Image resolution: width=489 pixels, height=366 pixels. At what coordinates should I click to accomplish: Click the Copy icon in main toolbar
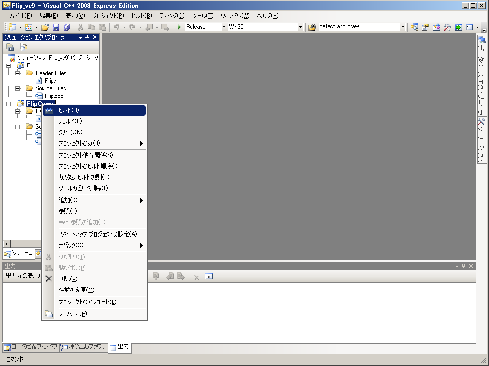pyautogui.click(x=91, y=27)
